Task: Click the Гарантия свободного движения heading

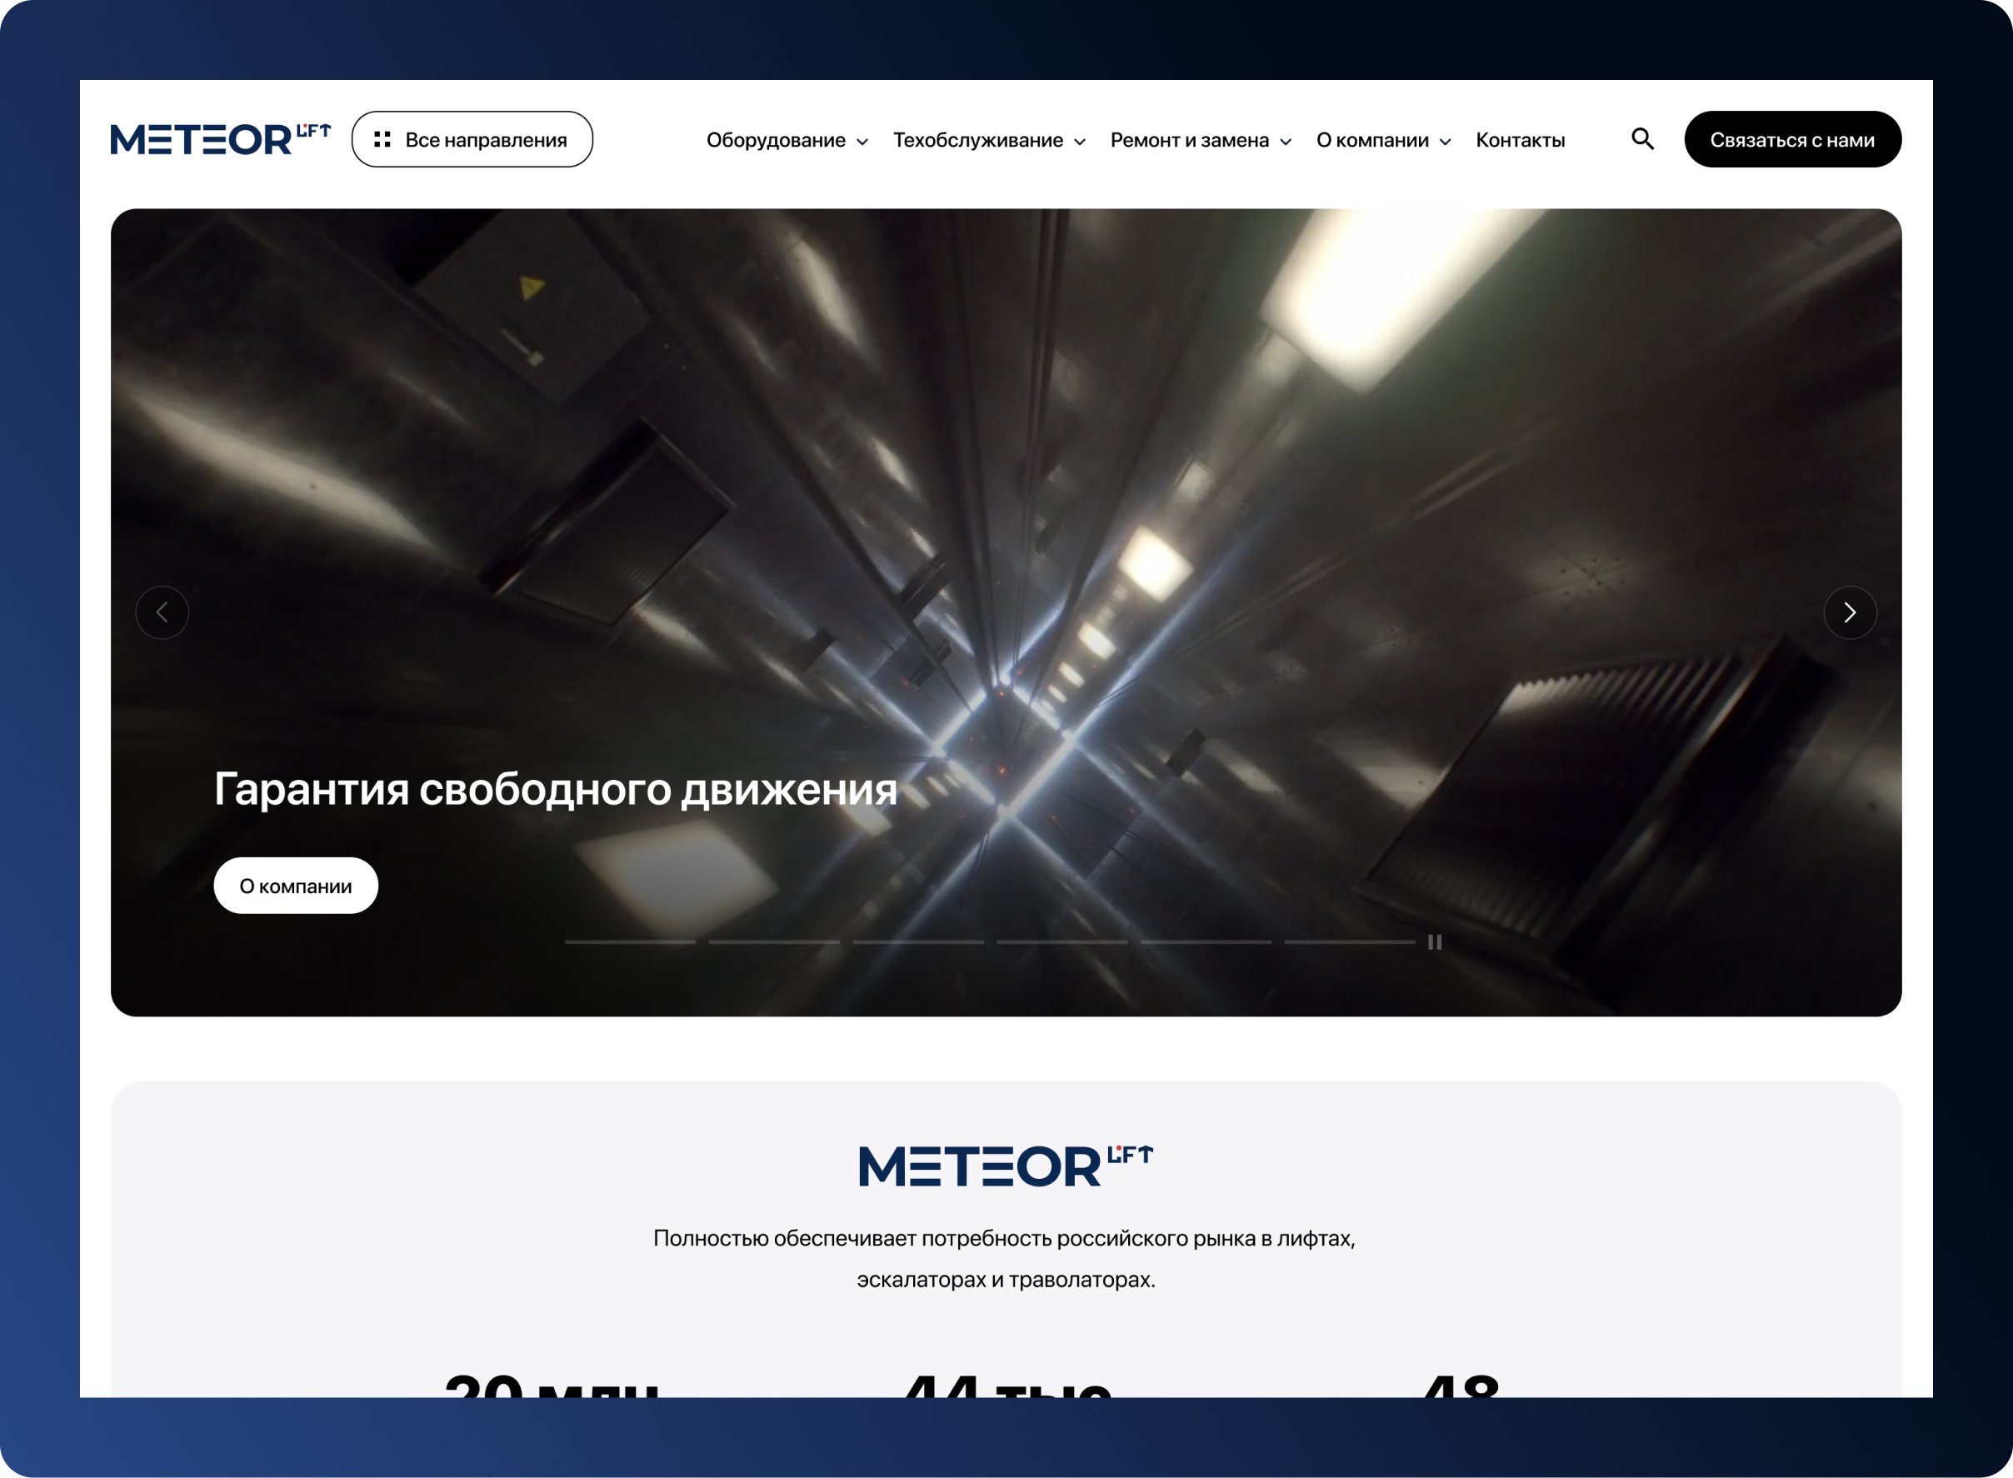Action: (555, 789)
